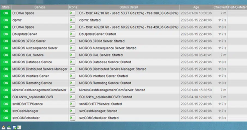Click the action icon for ciprntr service
Image resolution: width=247 pixels, height=130 pixels.
pyautogui.click(x=72, y=20)
